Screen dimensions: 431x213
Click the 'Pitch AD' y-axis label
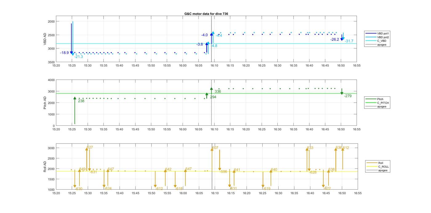[45, 103]
